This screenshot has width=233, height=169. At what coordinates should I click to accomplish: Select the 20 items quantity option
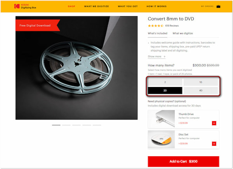[165, 90]
